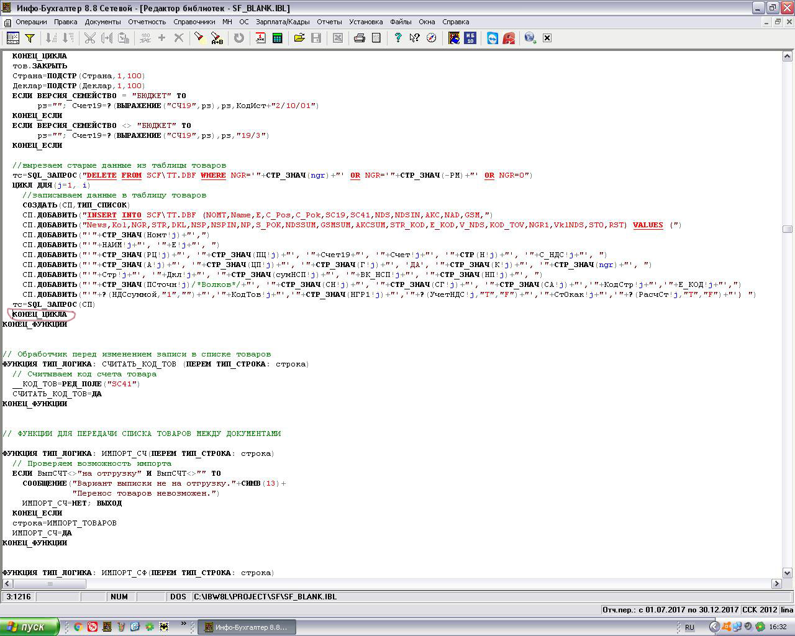Click the circular refresh arrow icon
The width and height of the screenshot is (795, 636).
pos(238,38)
